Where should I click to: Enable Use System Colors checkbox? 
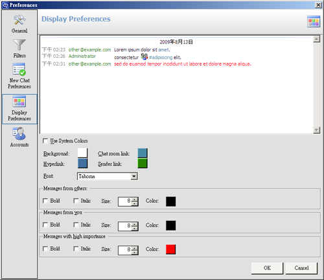[x=45, y=141]
